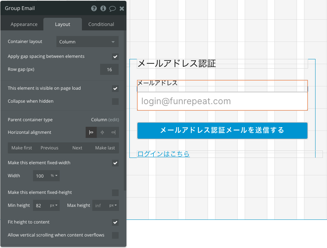
Task: Click the Previous order button
Action: click(x=49, y=148)
